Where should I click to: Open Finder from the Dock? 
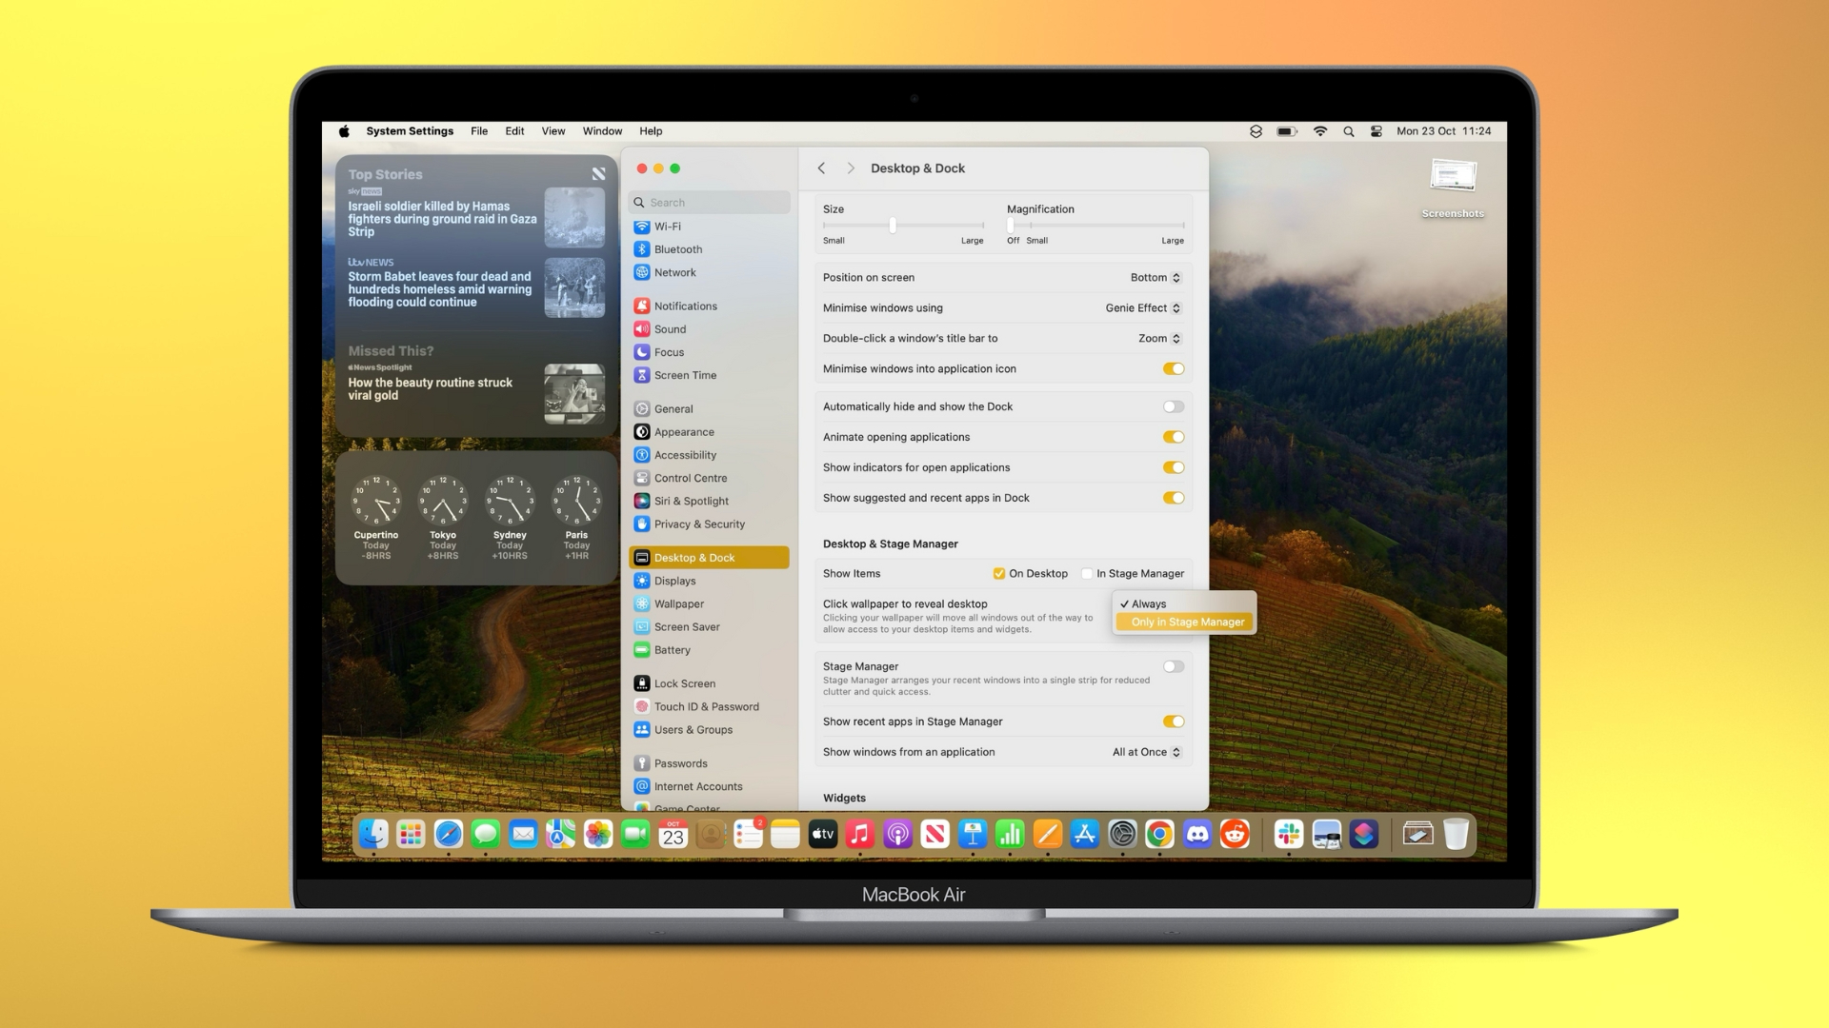pyautogui.click(x=373, y=835)
